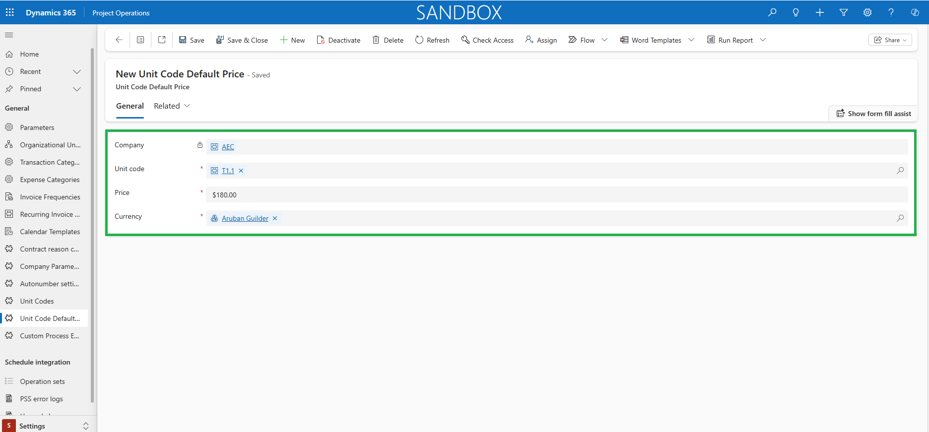Viewport: 929px width, 432px height.
Task: Save the record
Action: pyautogui.click(x=192, y=40)
